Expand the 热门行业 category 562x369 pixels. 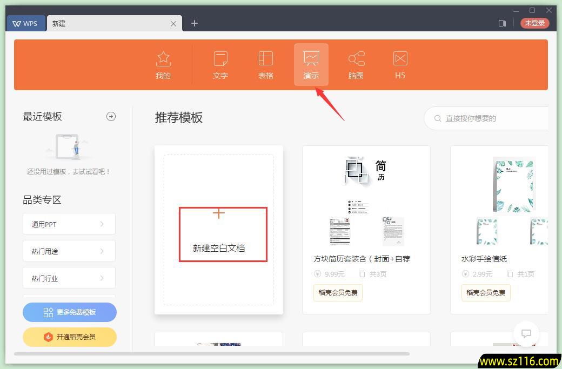pyautogui.click(x=69, y=278)
